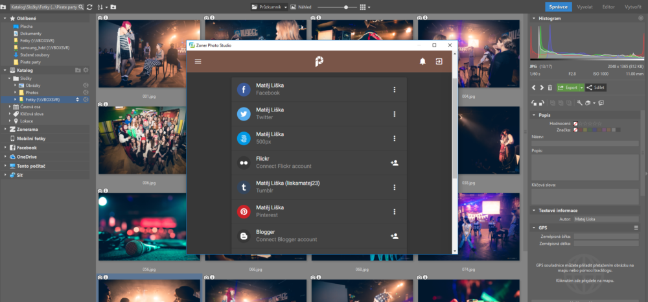Open the Export dropdown arrow
The height and width of the screenshot is (302, 648).
[581, 87]
